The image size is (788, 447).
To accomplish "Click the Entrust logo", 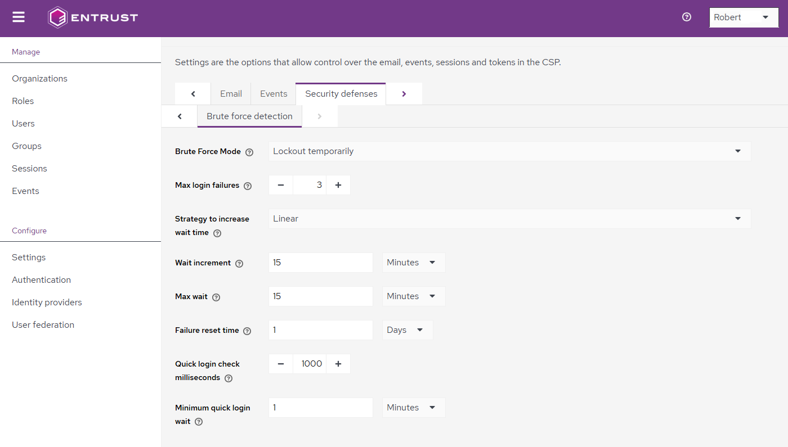I will [x=93, y=17].
